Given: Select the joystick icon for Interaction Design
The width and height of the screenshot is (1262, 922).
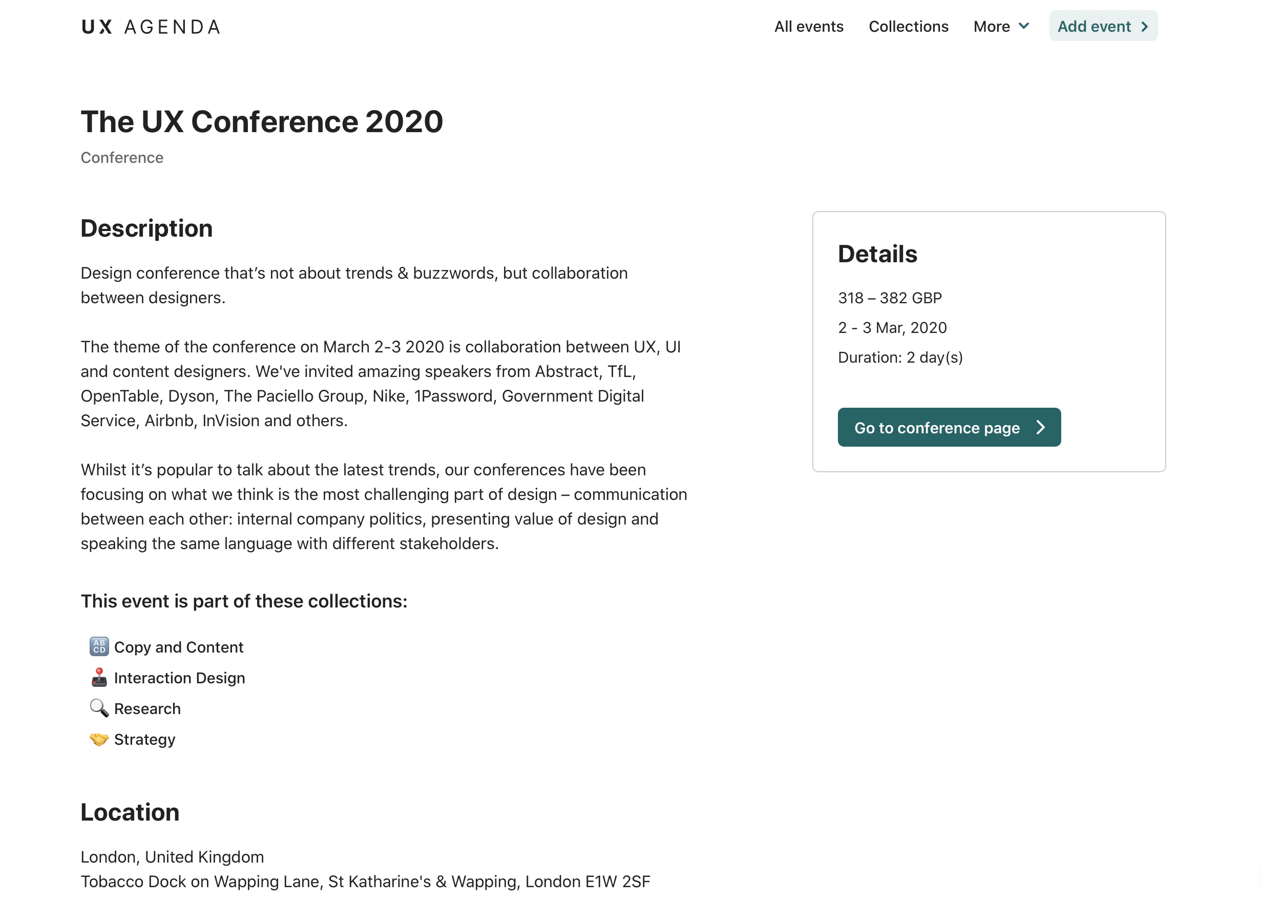Looking at the screenshot, I should tap(99, 677).
